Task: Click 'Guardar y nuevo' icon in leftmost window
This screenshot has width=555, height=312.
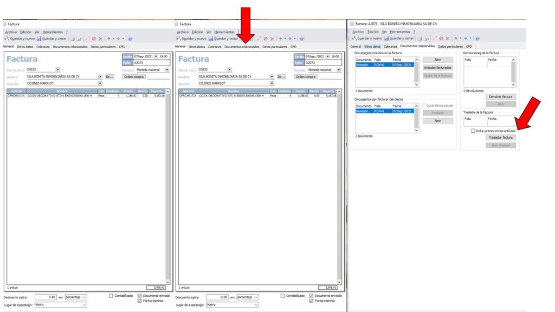Action: click(x=7, y=38)
